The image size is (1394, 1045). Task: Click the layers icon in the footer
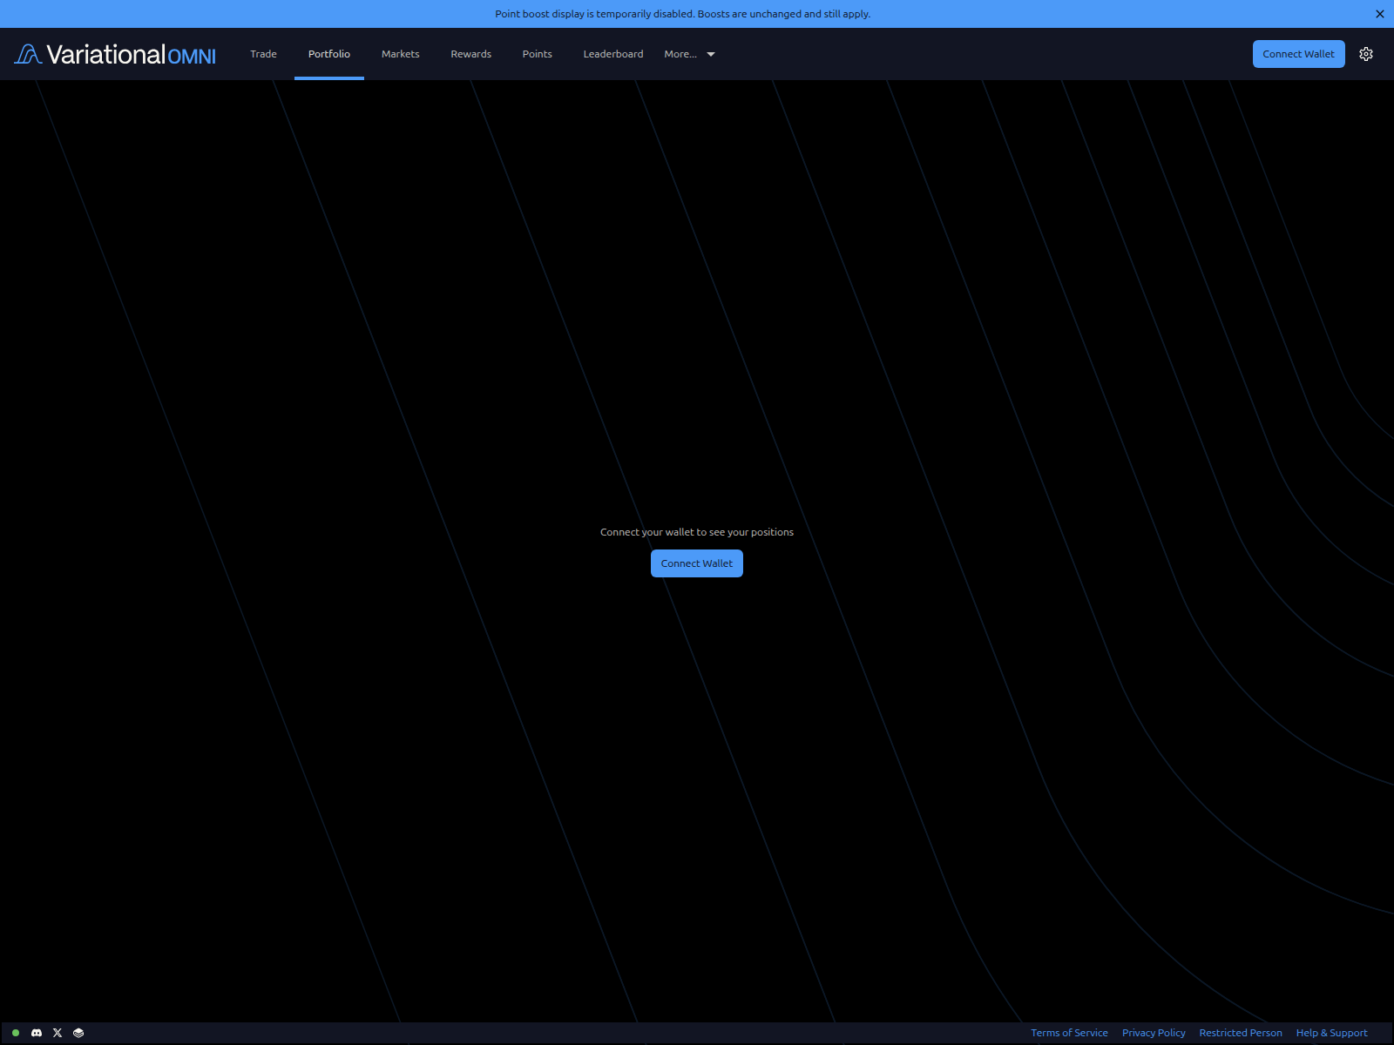pyautogui.click(x=78, y=1033)
